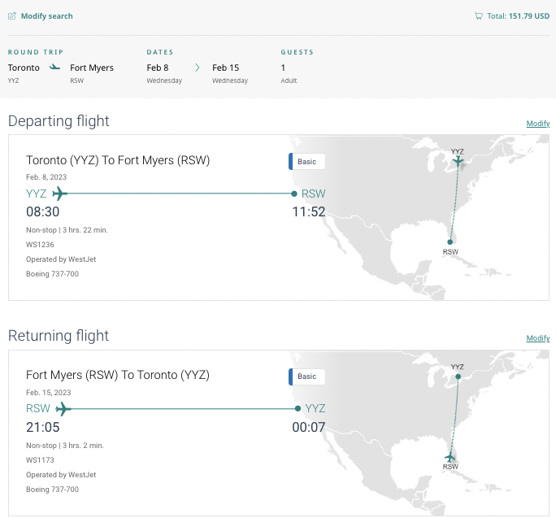This screenshot has height=518, width=556.
Task: Open the shopping cart icon beside Total
Action: point(478,16)
